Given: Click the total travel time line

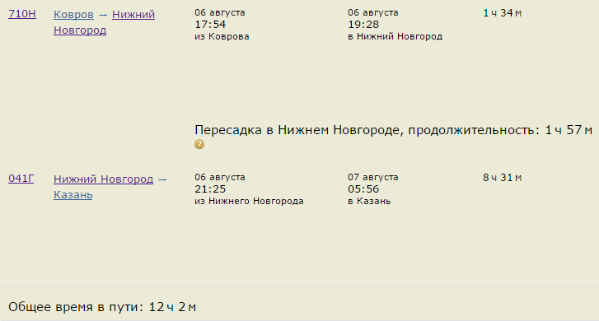Looking at the screenshot, I should click(102, 307).
